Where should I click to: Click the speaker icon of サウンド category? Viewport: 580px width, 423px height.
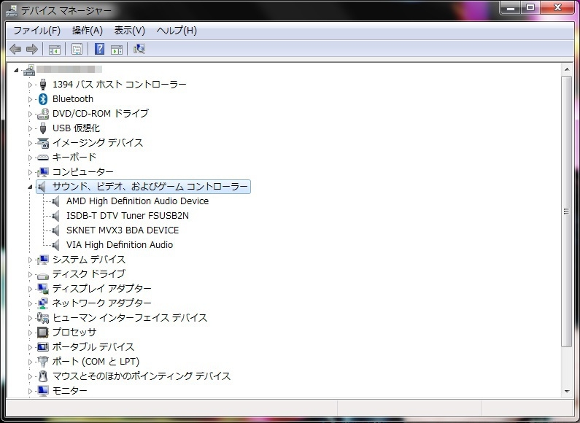[x=42, y=187]
